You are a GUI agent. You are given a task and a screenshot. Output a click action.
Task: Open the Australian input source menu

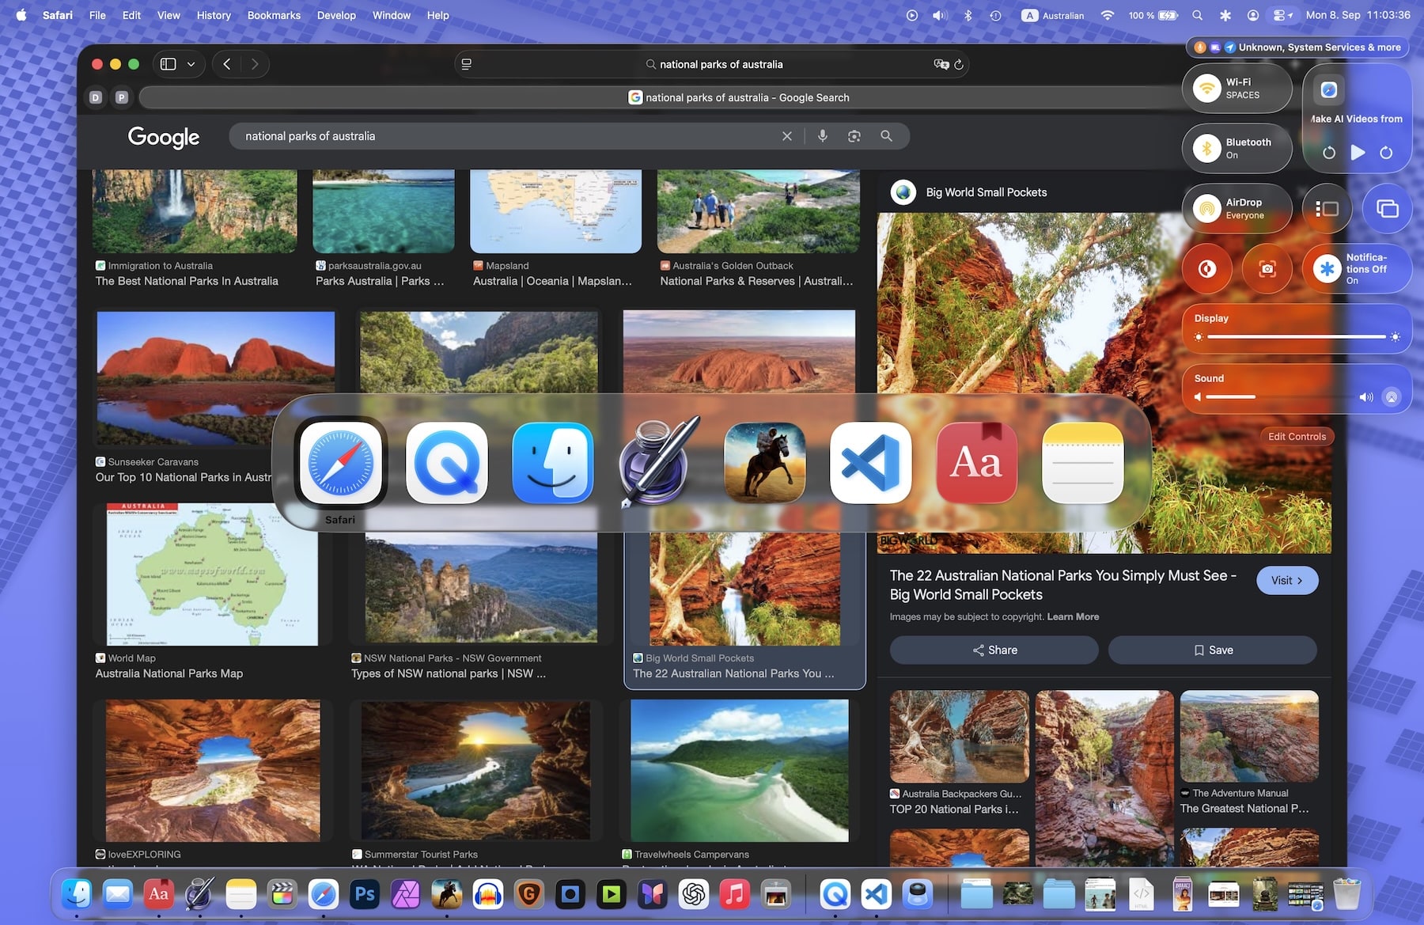point(1053,15)
